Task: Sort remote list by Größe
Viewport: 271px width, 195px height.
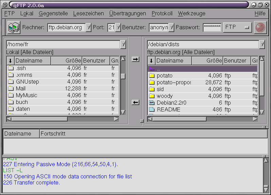Action: point(207,61)
